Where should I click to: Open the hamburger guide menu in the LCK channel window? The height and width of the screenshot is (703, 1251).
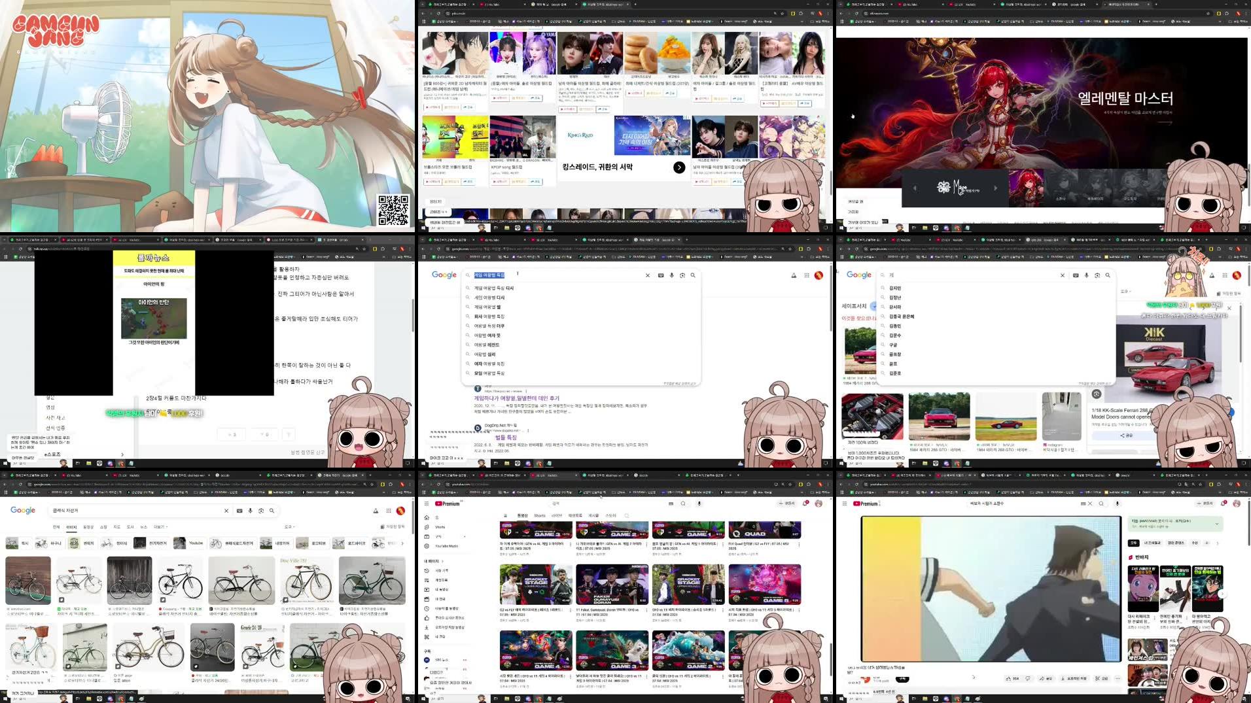click(x=427, y=504)
